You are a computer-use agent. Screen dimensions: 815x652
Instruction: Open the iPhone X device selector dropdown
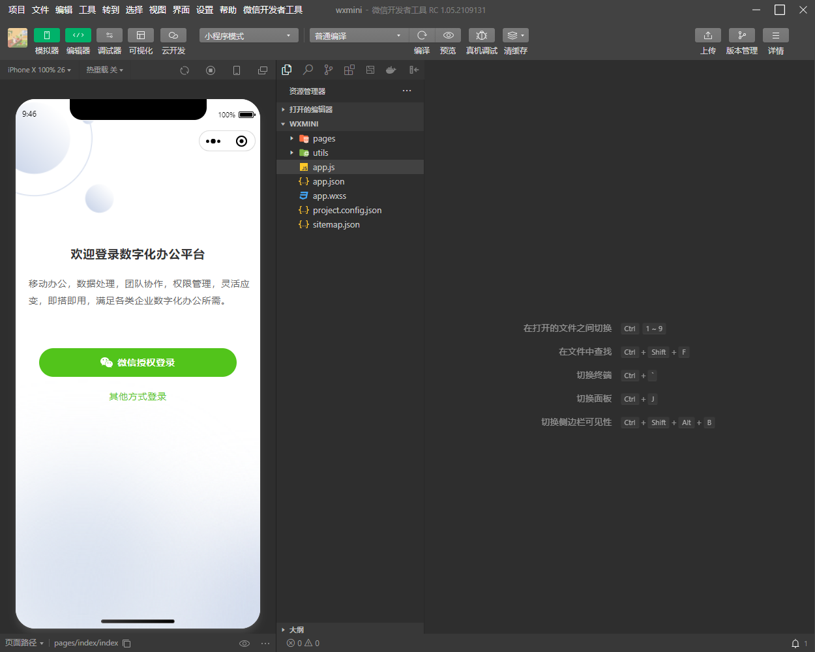tap(39, 70)
